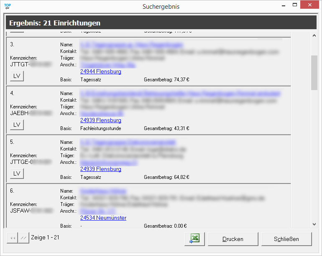
Task: Minimize the Suchergebnis window
Action: tap(282, 5)
